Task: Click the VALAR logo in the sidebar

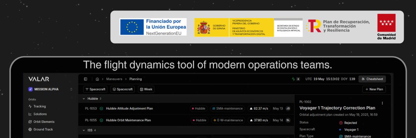Action: click(x=39, y=79)
